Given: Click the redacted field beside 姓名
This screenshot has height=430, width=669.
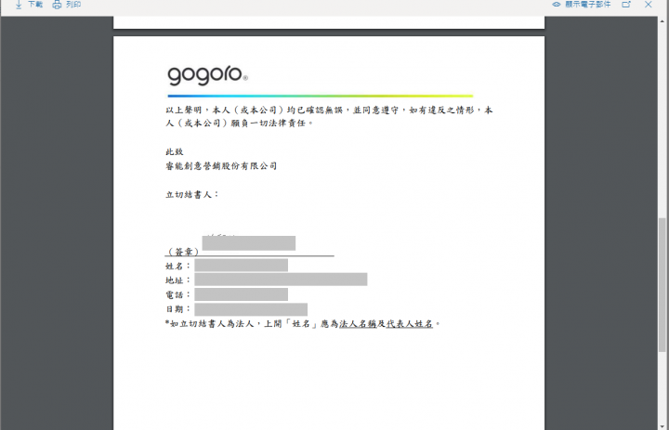Looking at the screenshot, I should pyautogui.click(x=241, y=265).
